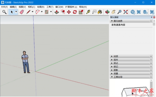Open the Select tool dropdown arrow
Viewport: 156px width, 97px height.
16,12
